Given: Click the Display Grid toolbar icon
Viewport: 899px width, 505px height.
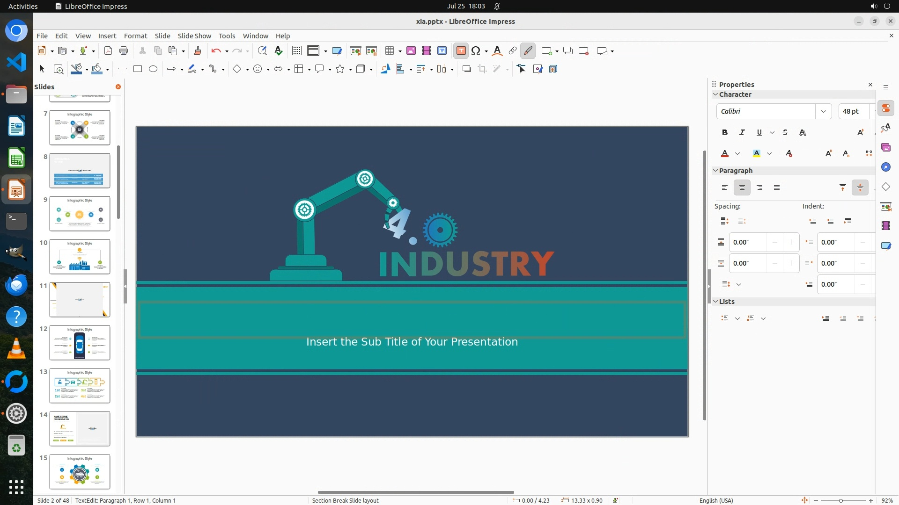Looking at the screenshot, I should tap(296, 51).
